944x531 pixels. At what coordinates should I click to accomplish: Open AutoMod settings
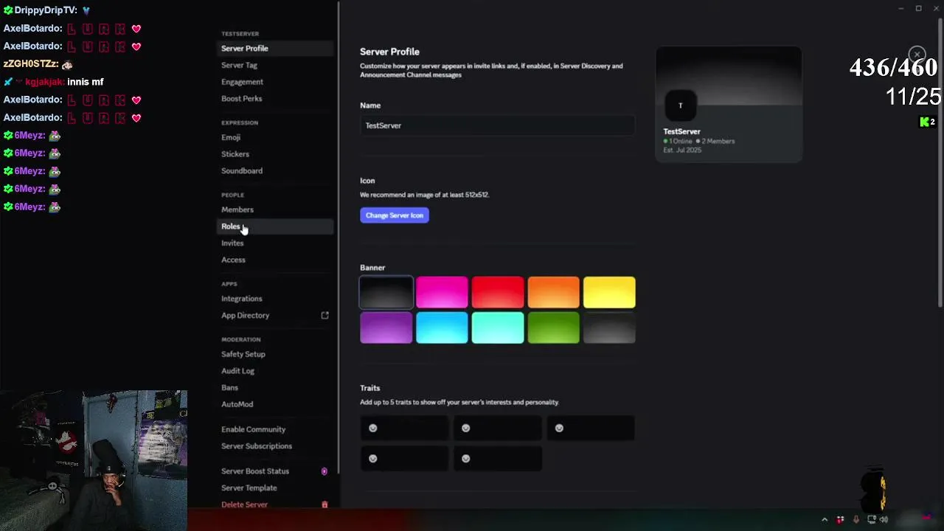(277, 404)
